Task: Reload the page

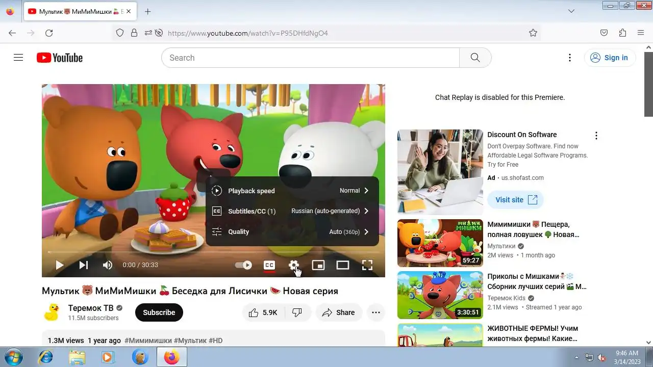Action: point(49,33)
